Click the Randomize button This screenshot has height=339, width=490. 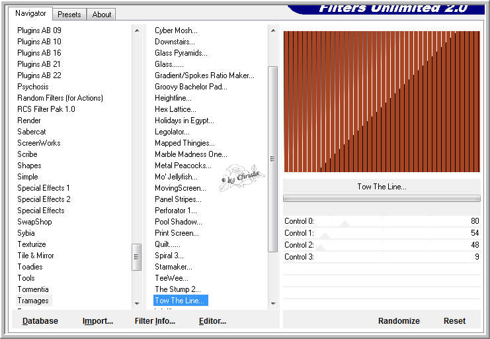pyautogui.click(x=399, y=321)
